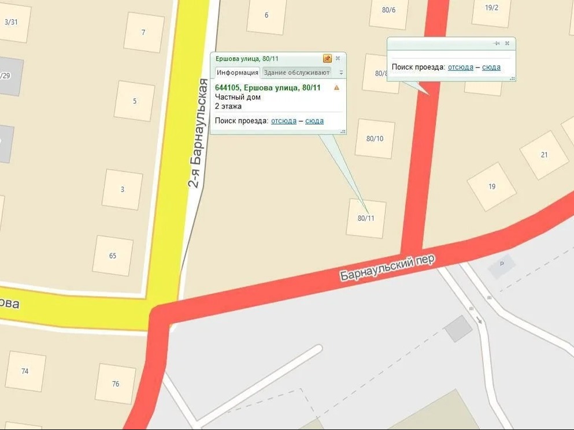Select the Информация tab
This screenshot has height=430, width=574.
pos(238,72)
